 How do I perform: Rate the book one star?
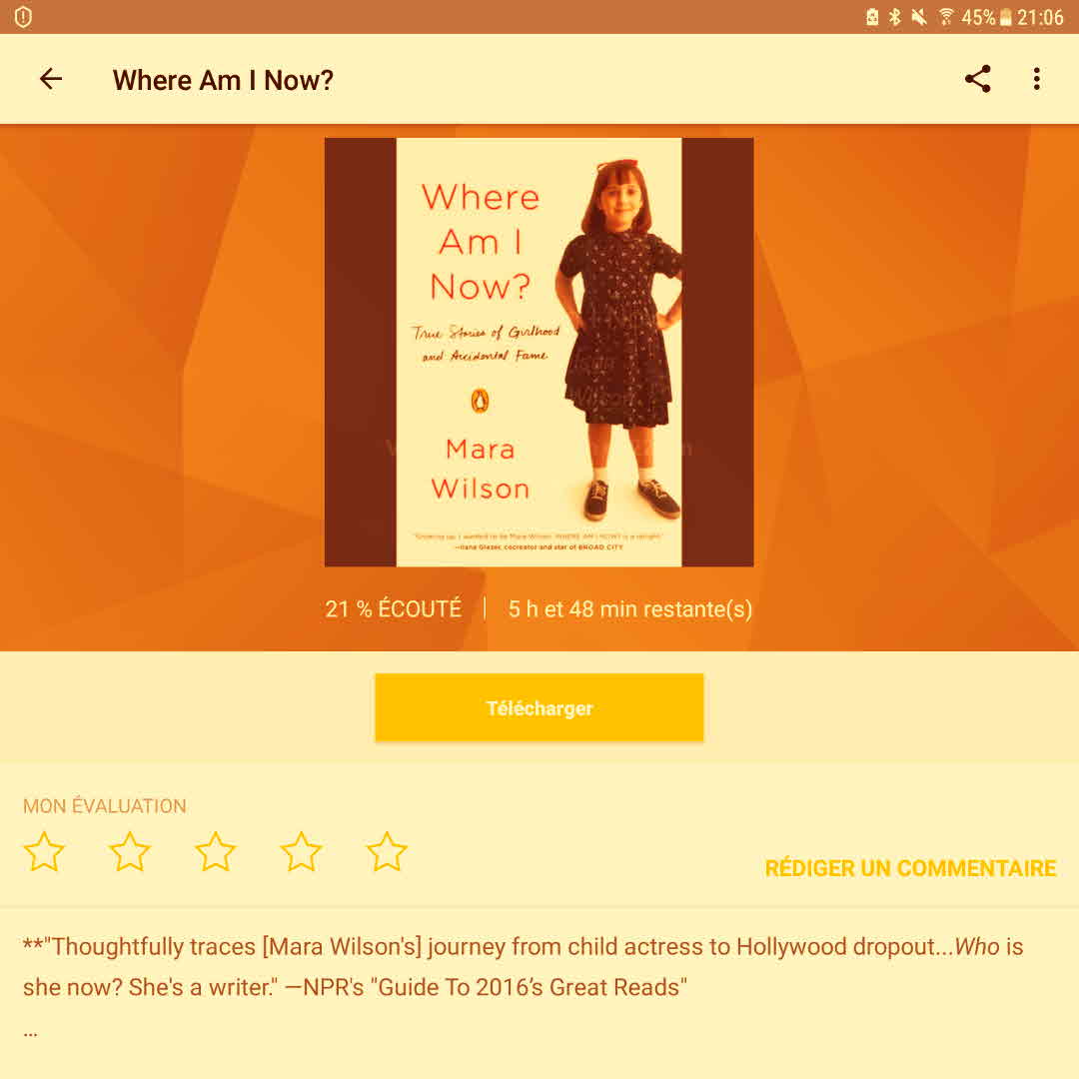[44, 852]
